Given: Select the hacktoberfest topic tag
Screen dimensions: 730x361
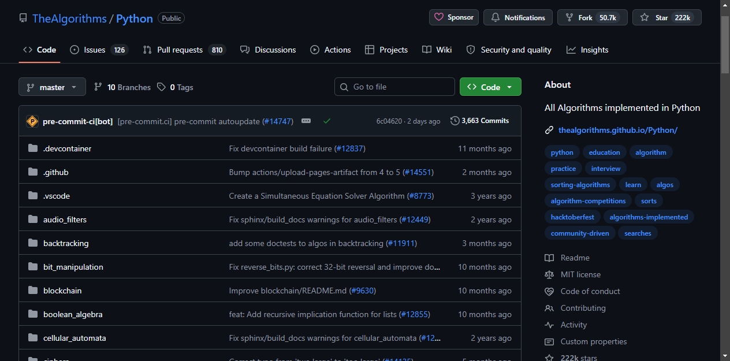Looking at the screenshot, I should [572, 217].
